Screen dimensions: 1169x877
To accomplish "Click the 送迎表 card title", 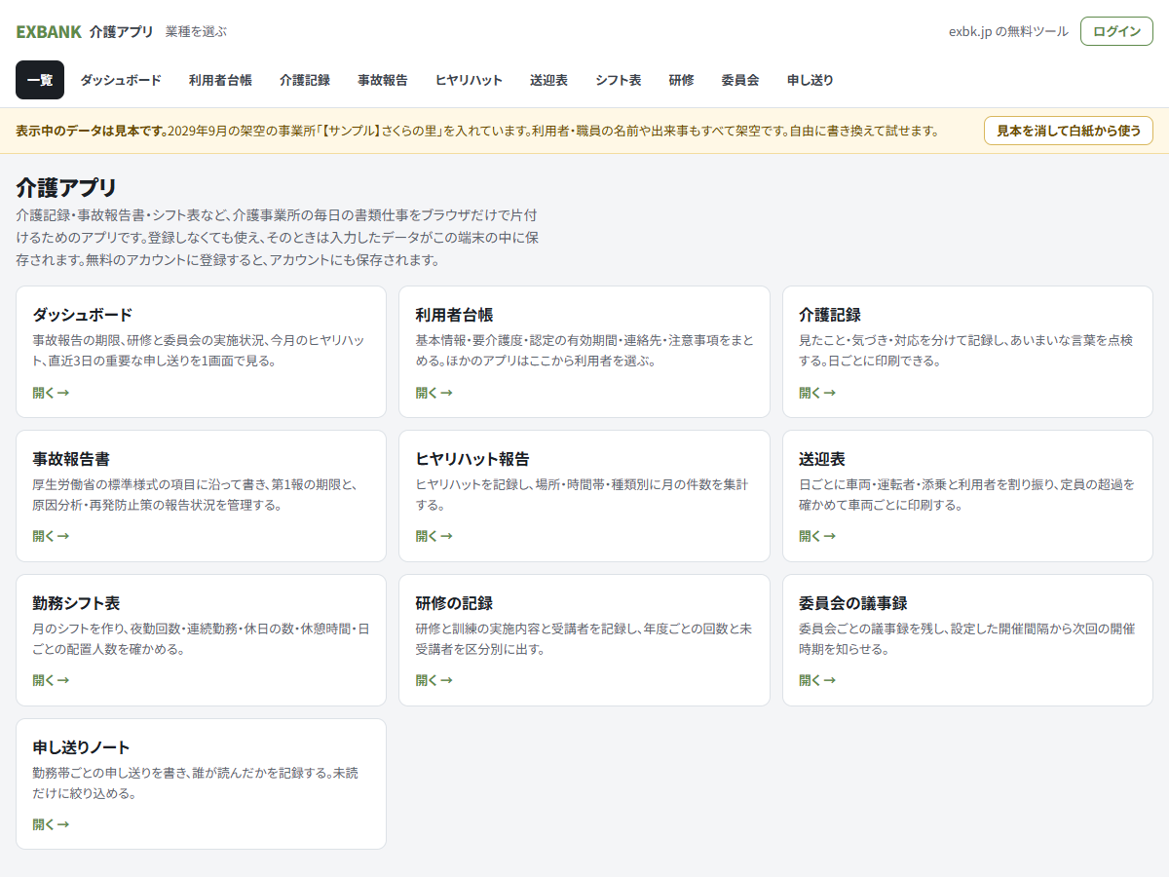I will (x=822, y=459).
